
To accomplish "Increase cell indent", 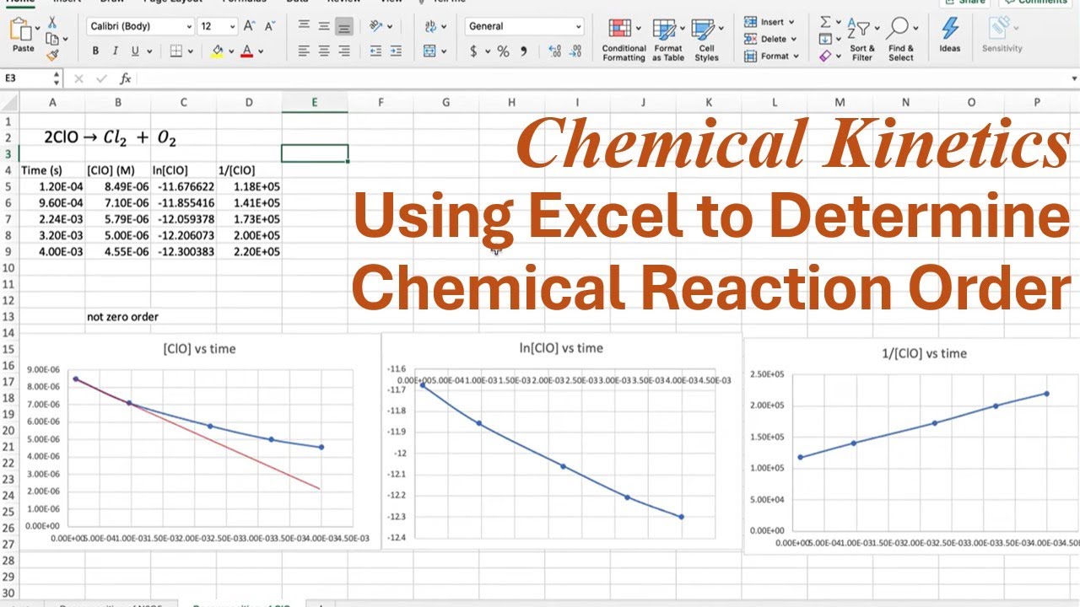I will pyautogui.click(x=396, y=51).
